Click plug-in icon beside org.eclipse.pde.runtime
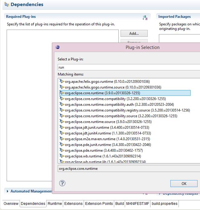 tap(62, 150)
